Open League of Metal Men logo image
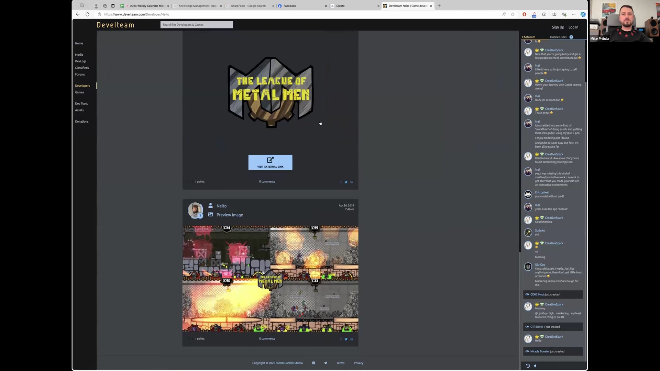660x371 pixels. [x=271, y=92]
